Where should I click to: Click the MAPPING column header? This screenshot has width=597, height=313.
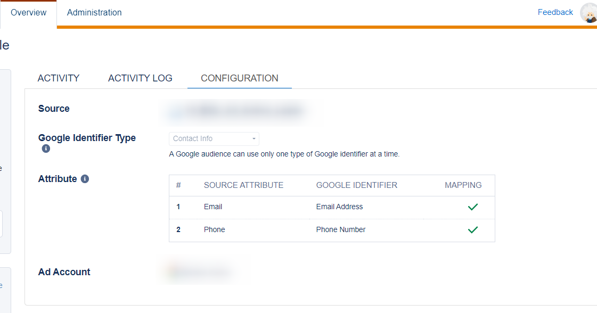(x=463, y=185)
